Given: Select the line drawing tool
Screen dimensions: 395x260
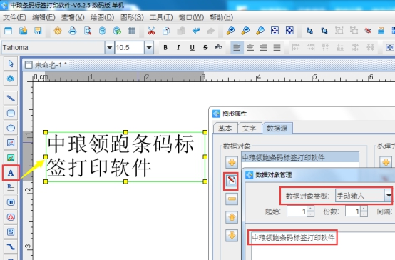Looking at the screenshot, I should pos(11,98).
